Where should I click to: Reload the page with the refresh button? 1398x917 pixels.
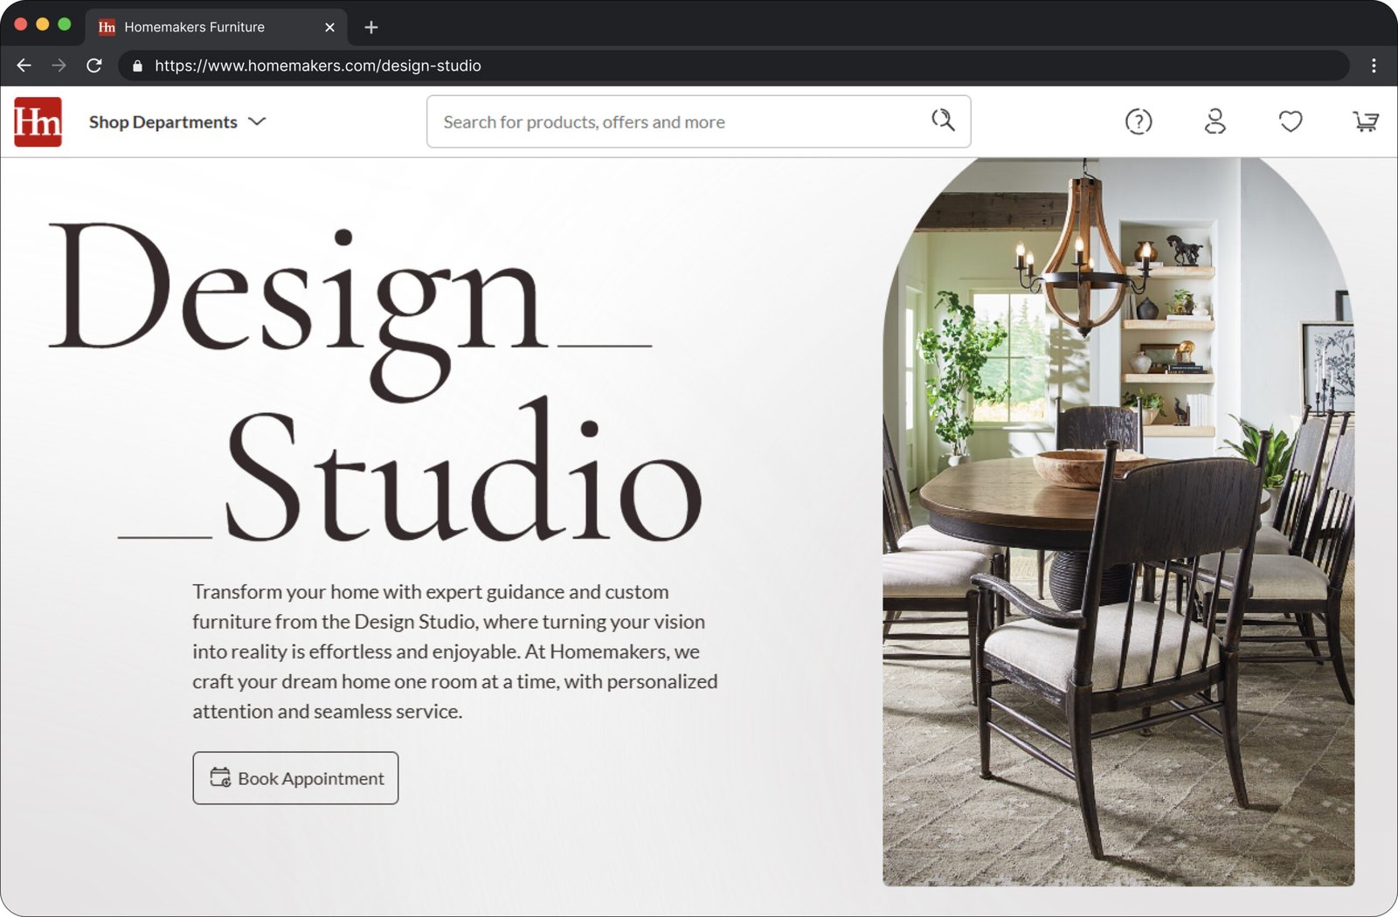[94, 65]
